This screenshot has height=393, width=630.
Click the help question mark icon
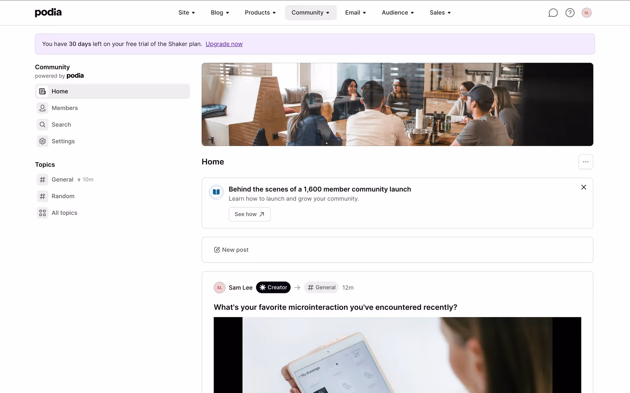click(x=570, y=13)
